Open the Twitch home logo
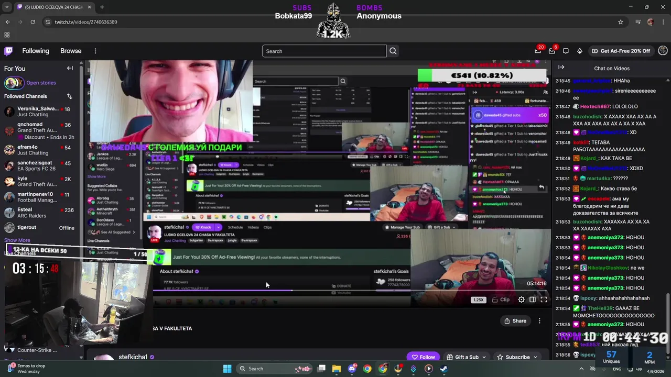 [x=8, y=51]
